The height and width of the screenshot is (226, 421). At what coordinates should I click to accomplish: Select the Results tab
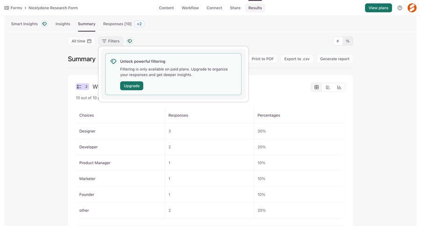pos(255,8)
